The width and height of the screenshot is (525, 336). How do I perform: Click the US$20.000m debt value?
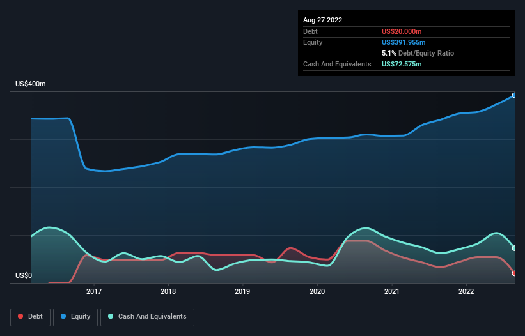tap(402, 31)
